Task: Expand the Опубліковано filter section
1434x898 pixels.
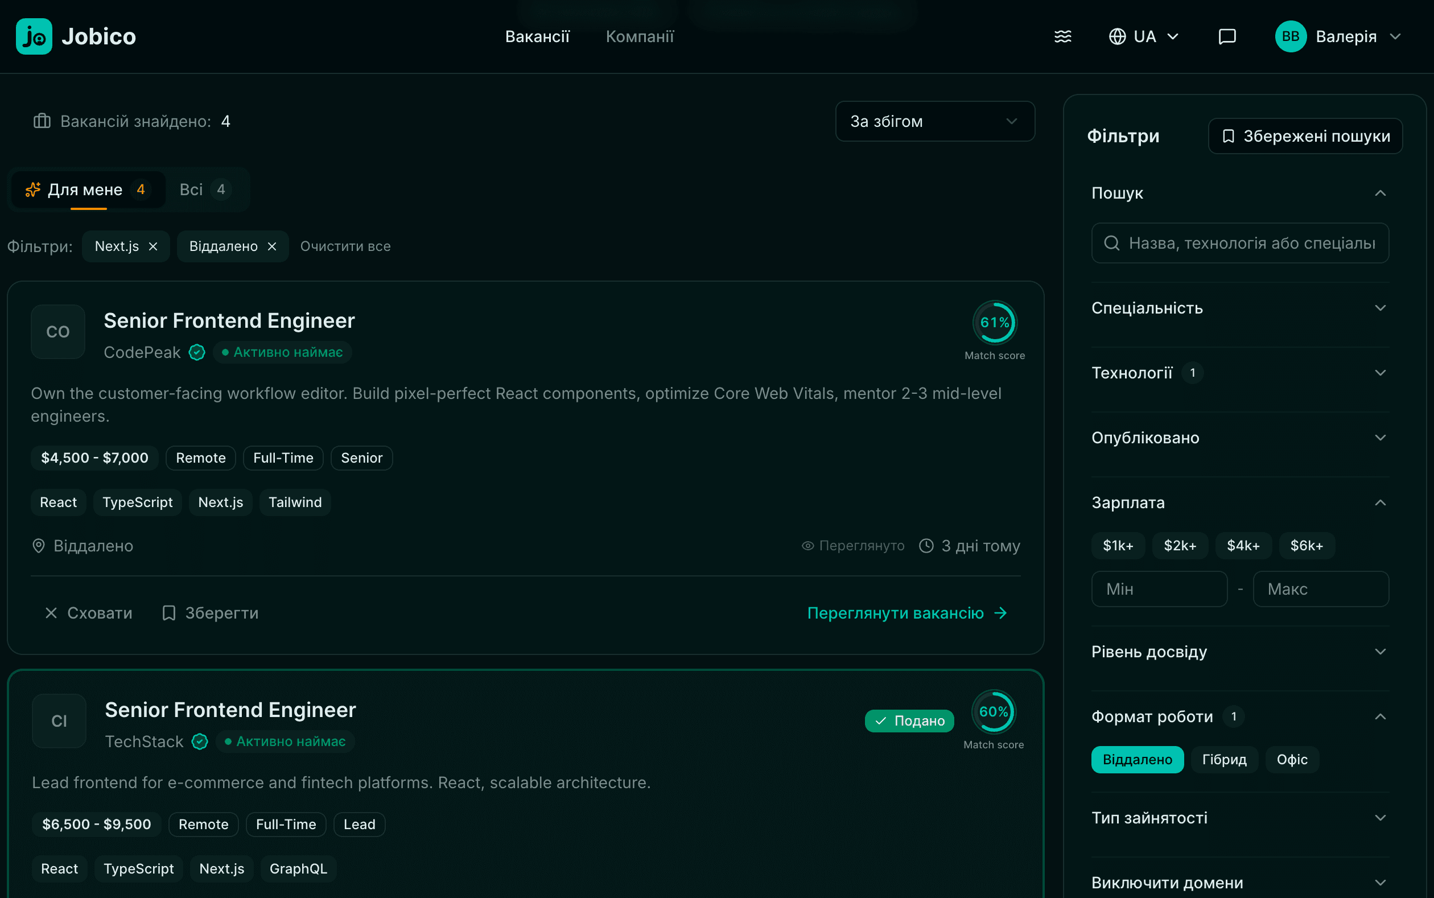Action: 1240,438
